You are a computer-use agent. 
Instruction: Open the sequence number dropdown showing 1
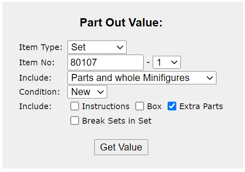tap(167, 62)
